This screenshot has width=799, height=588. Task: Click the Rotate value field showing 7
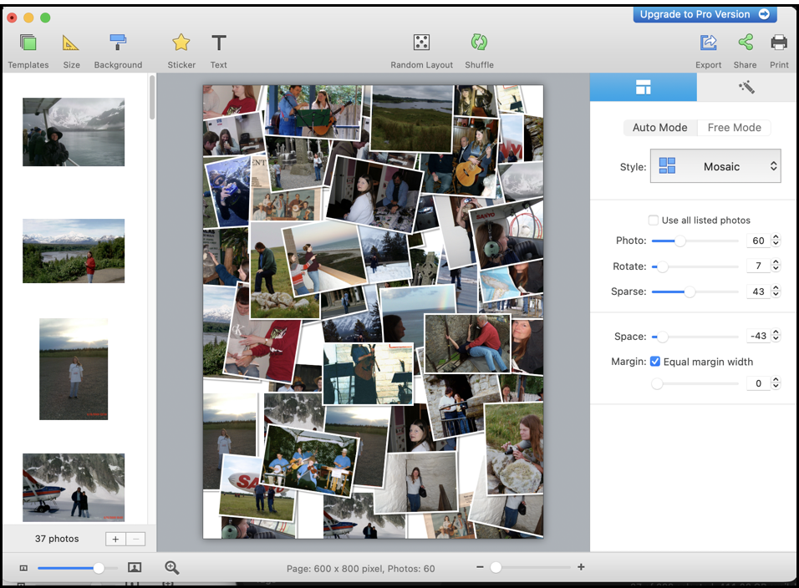[758, 266]
